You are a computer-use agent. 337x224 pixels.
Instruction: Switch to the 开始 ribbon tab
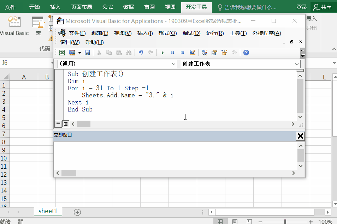pos(35,7)
